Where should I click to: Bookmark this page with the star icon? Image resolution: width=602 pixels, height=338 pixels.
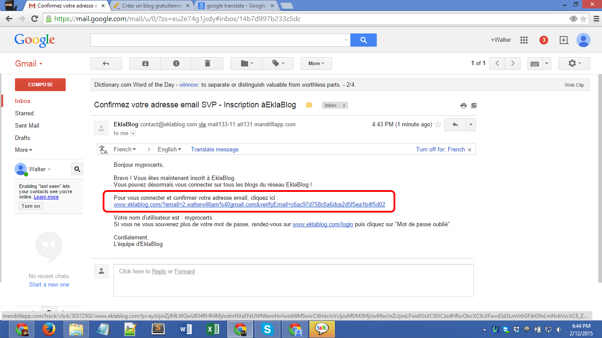583,19
